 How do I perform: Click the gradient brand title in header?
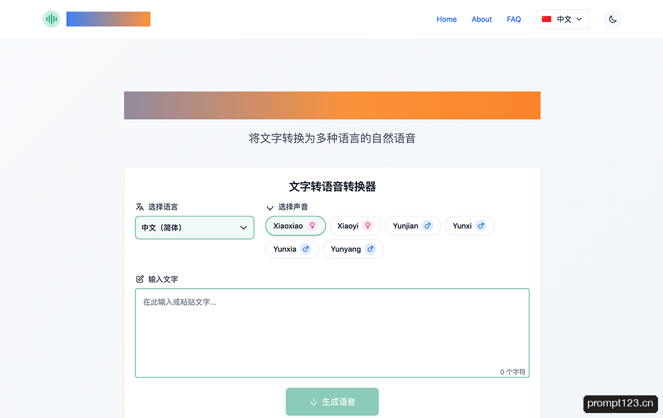click(x=108, y=19)
